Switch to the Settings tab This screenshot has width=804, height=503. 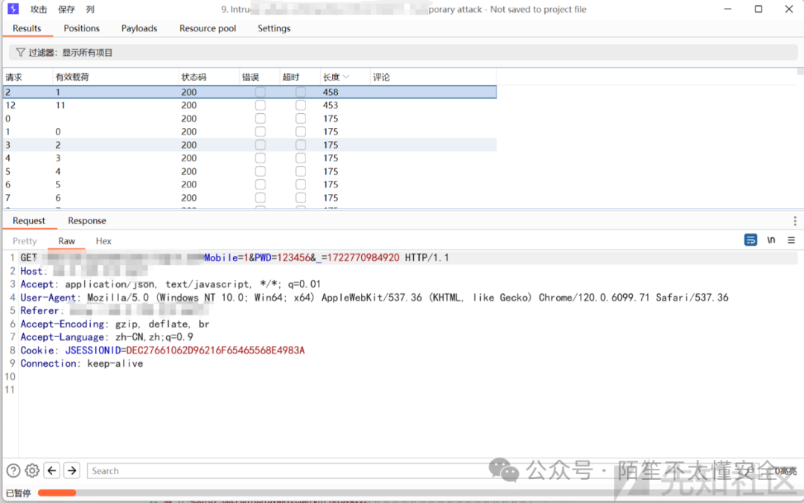(274, 28)
